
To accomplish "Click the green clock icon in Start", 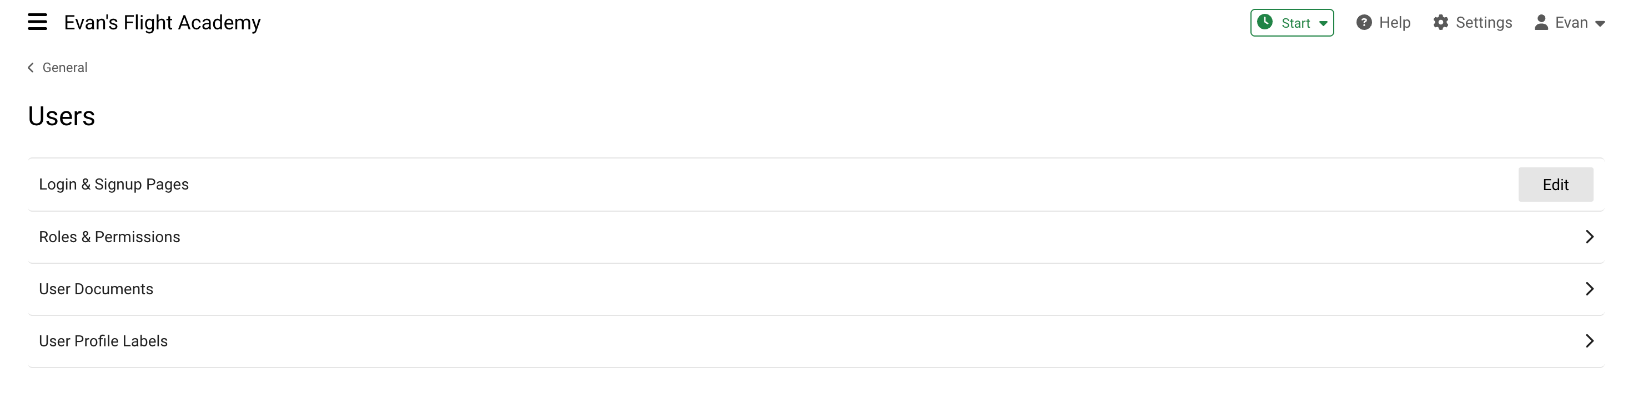I will (x=1265, y=22).
